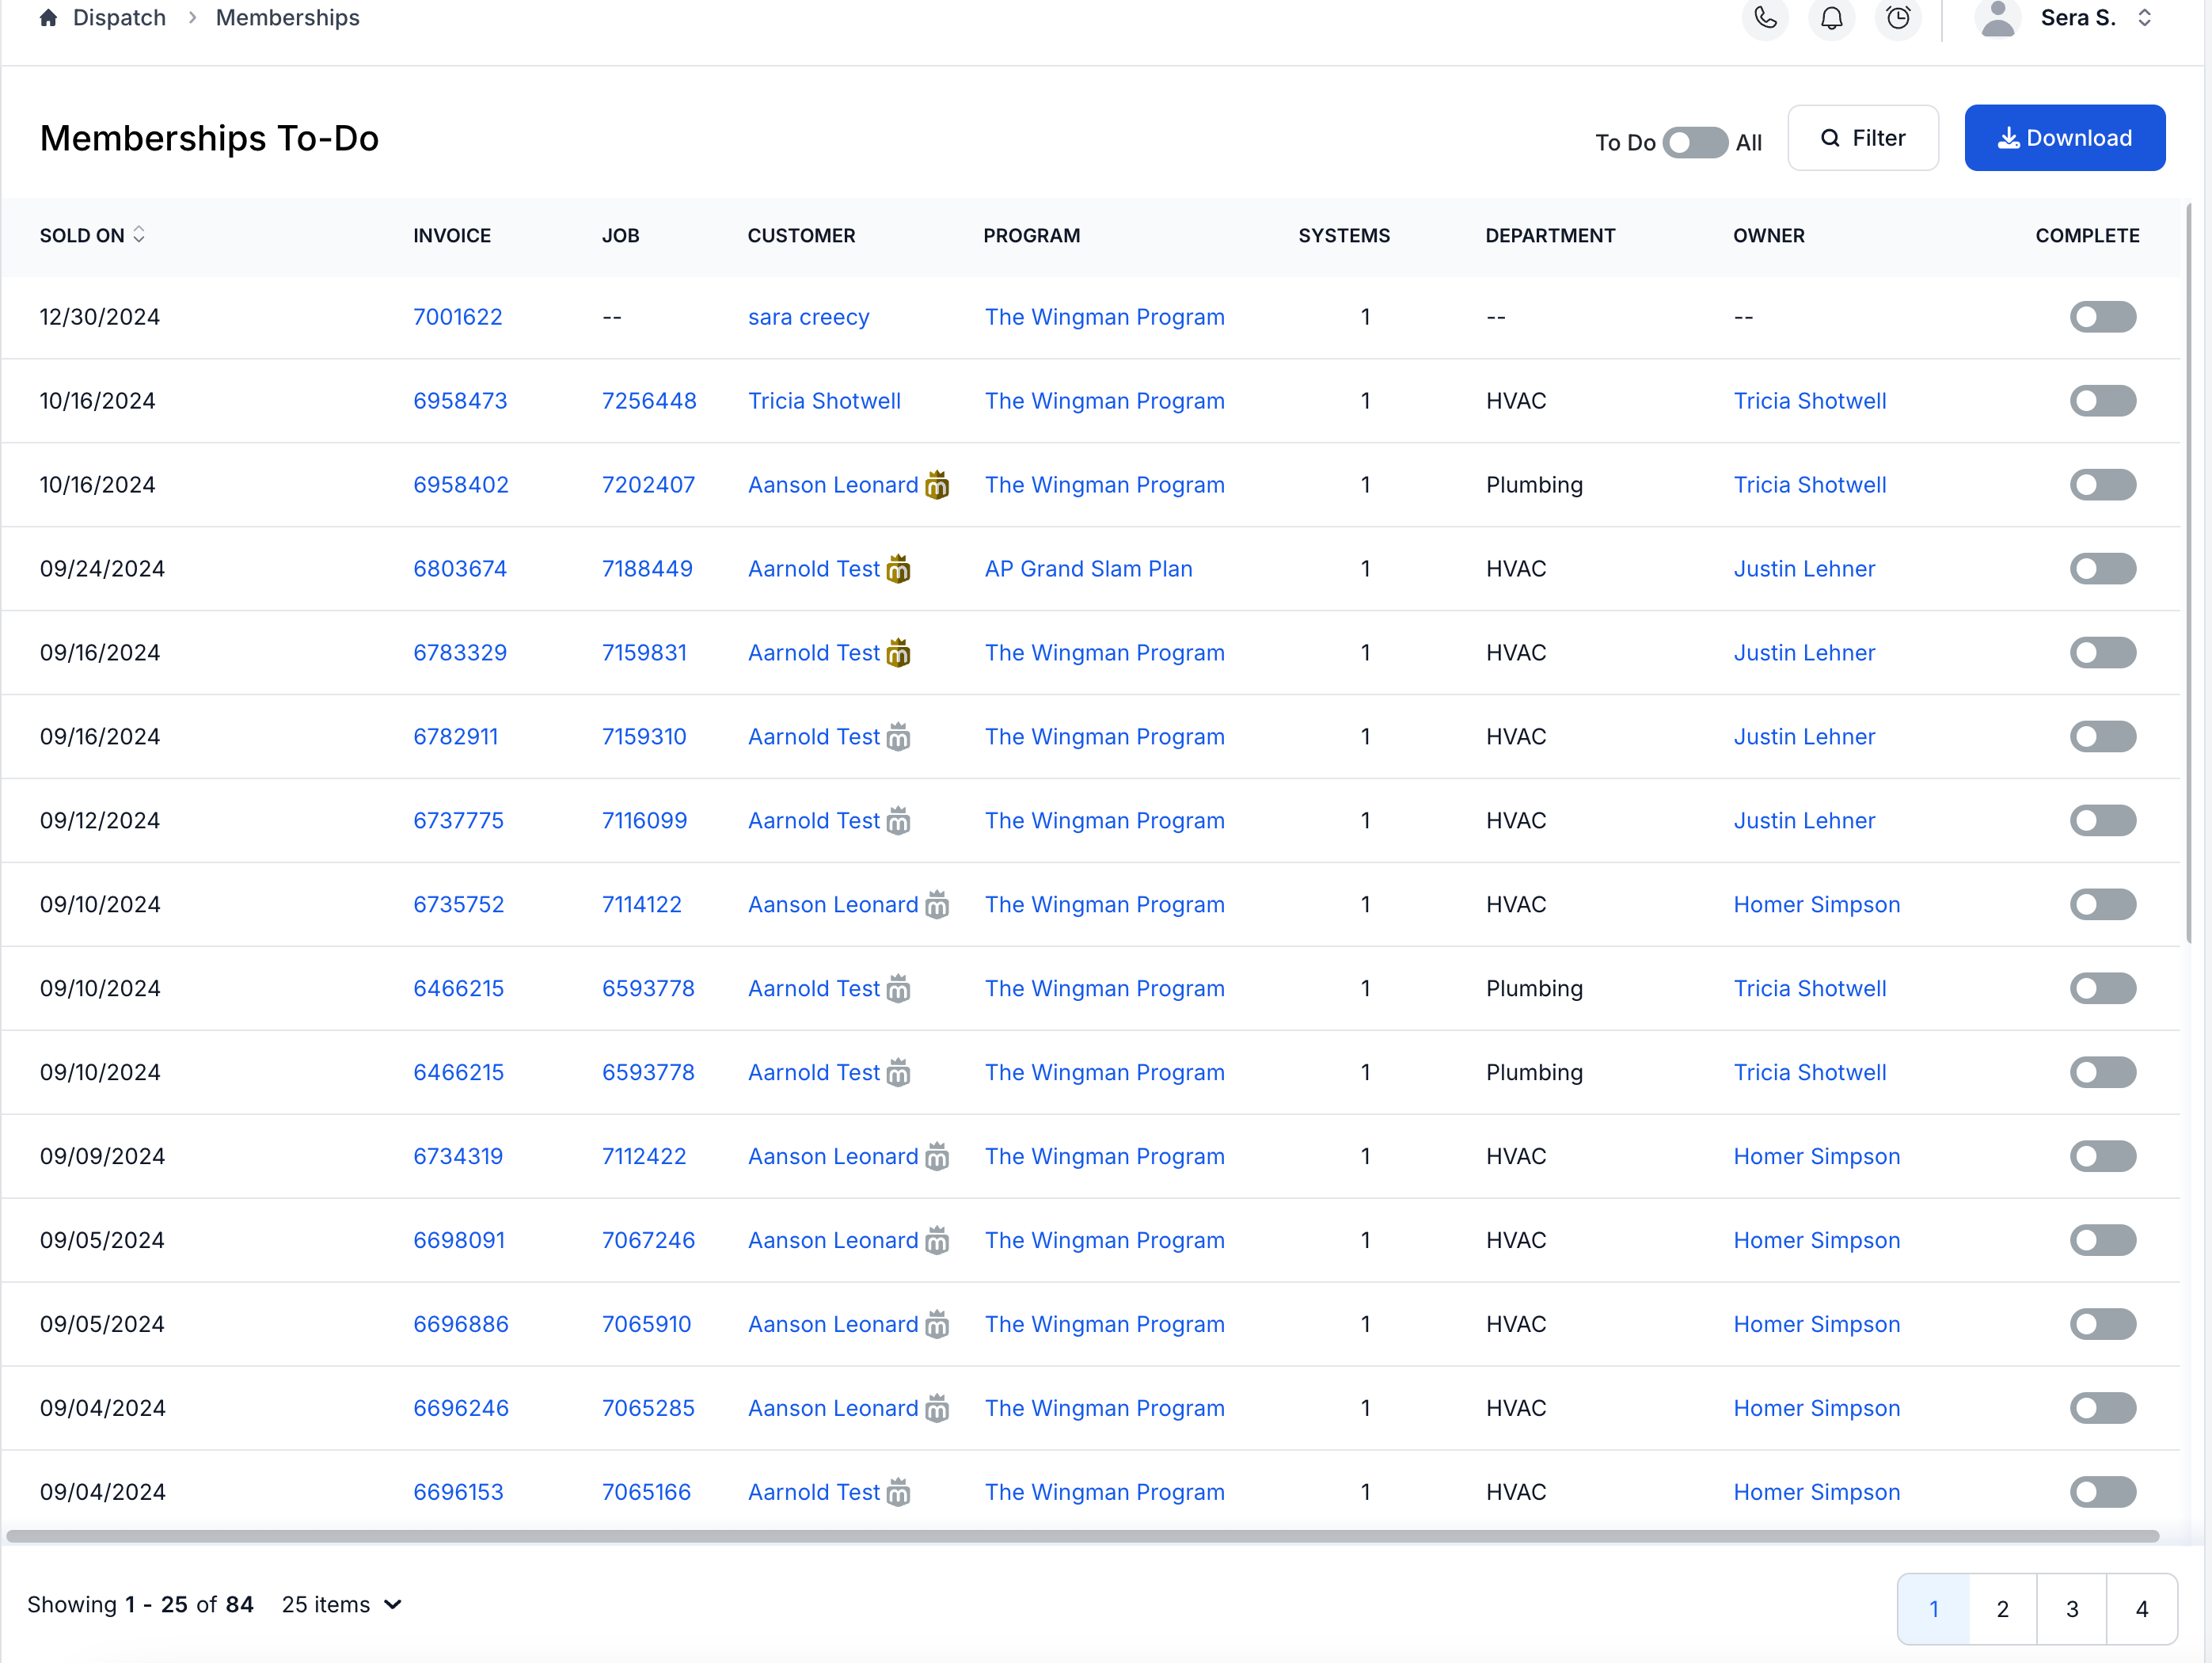Open customer sara creecy
This screenshot has height=1663, width=2212.
point(808,317)
